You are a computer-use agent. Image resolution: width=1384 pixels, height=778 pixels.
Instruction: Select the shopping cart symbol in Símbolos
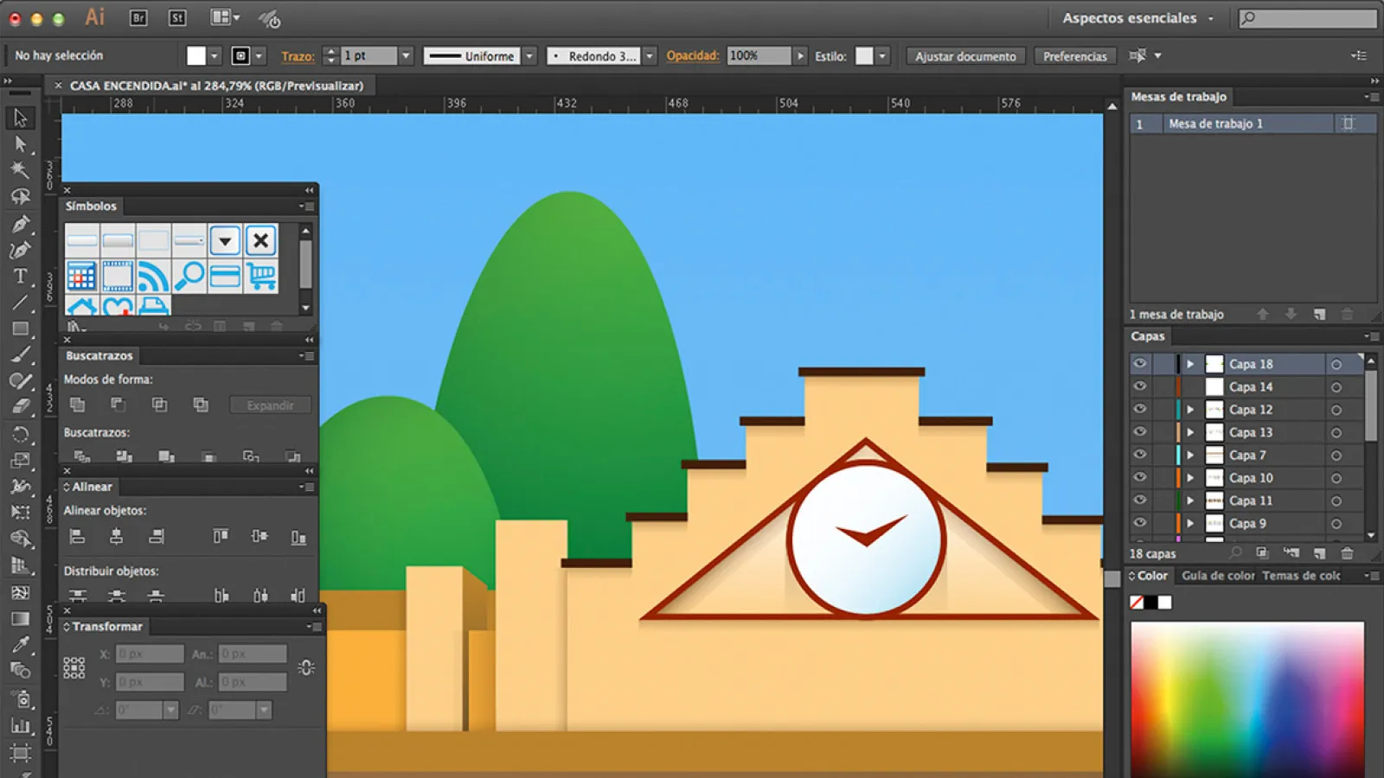(x=262, y=275)
